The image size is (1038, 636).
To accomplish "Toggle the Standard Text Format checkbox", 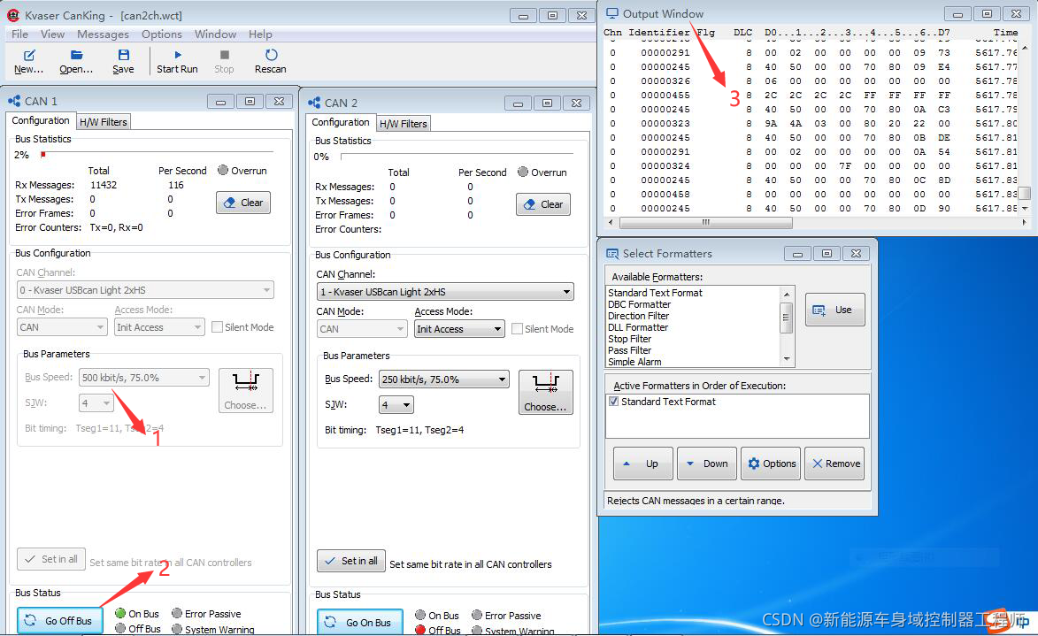I will click(x=614, y=402).
